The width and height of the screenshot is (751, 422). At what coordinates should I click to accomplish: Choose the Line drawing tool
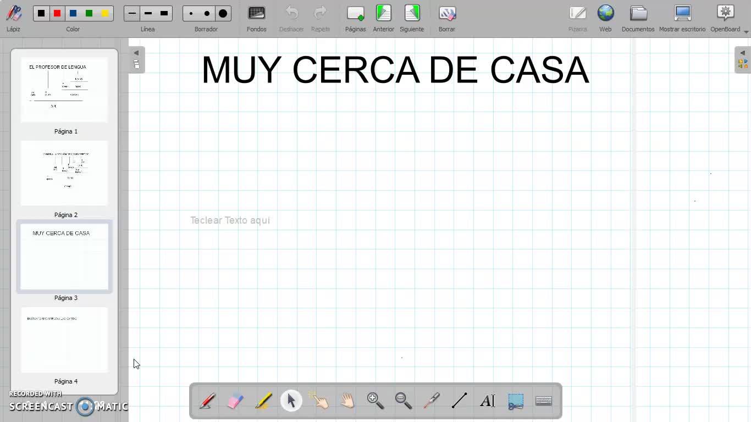(460, 401)
